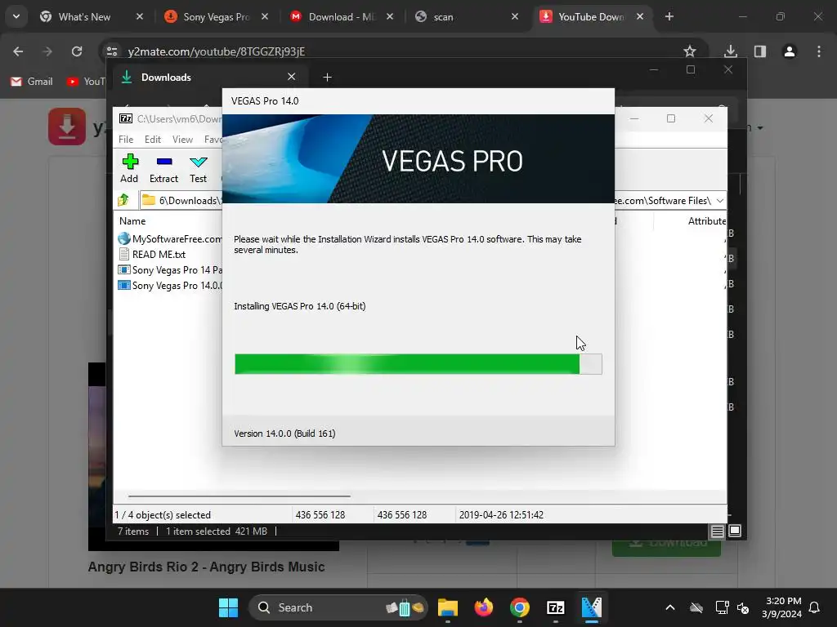Switch to the What's New browser tab
Viewport: 837px width, 627px height.
(92, 16)
